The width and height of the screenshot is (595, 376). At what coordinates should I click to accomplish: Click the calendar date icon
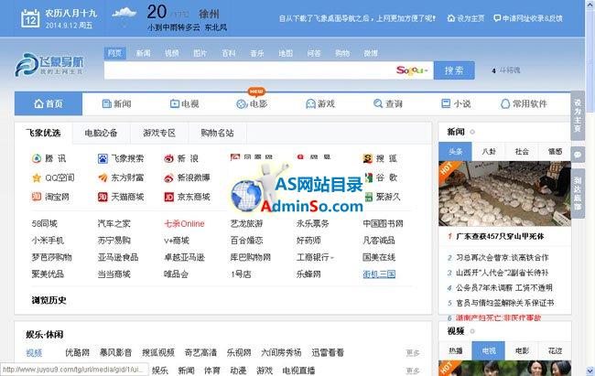30,18
